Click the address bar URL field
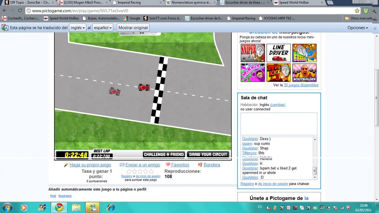The height and width of the screenshot is (213, 379). coord(189,11)
